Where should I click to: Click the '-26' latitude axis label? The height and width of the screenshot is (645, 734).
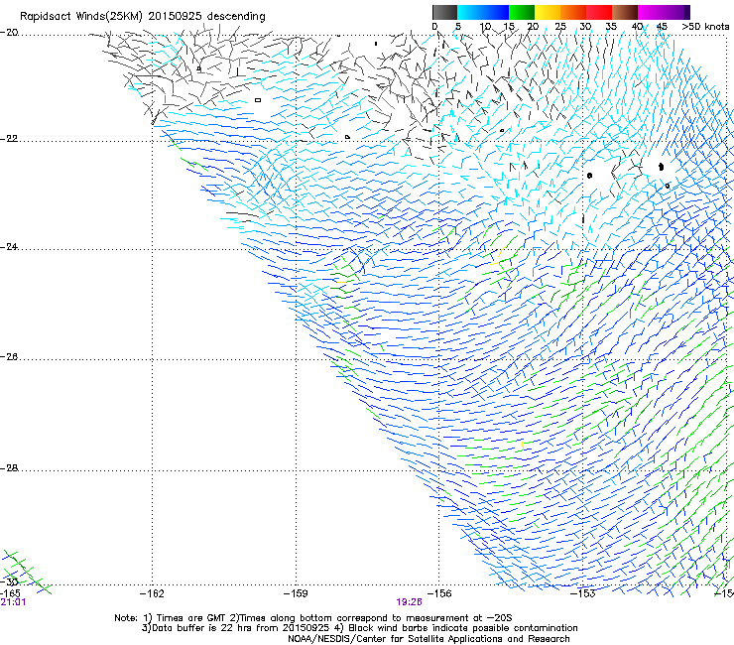click(x=9, y=357)
